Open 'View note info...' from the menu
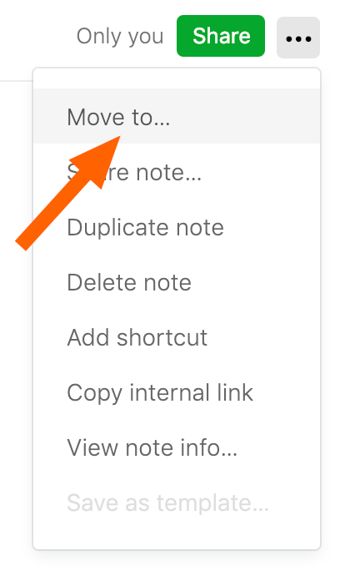The height and width of the screenshot is (581, 345). click(x=177, y=447)
